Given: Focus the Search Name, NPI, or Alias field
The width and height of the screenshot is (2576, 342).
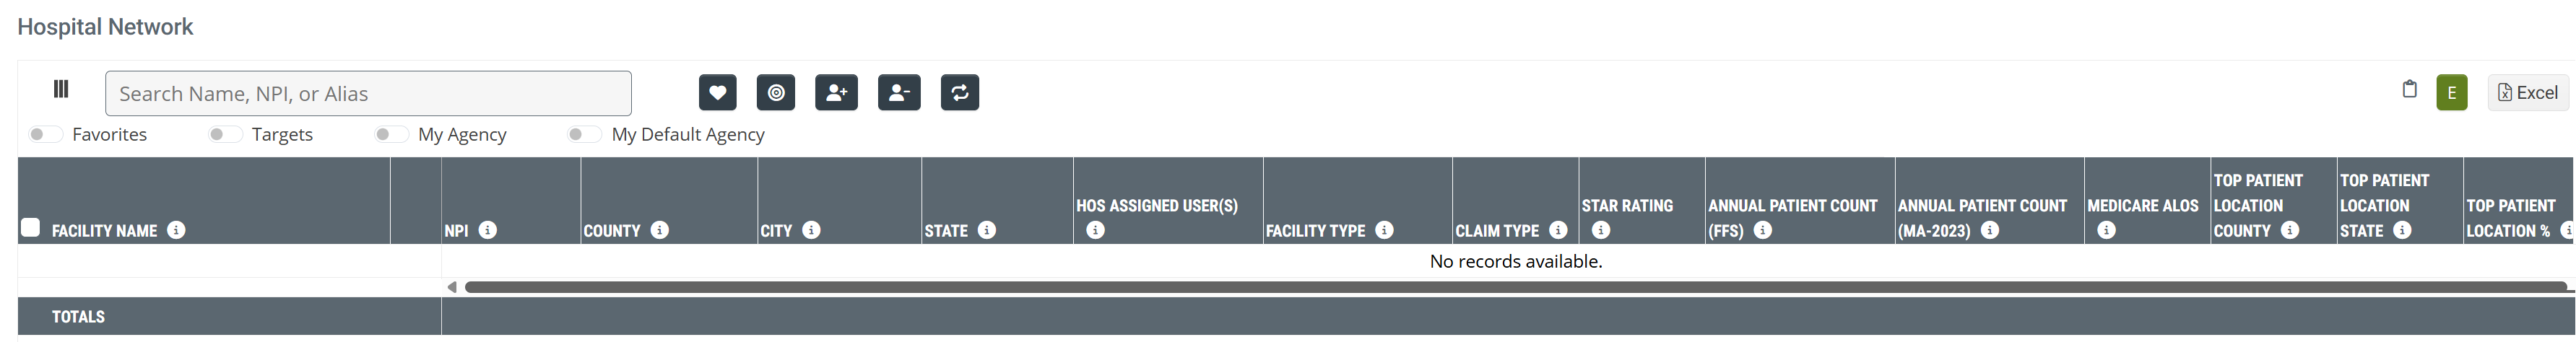Looking at the screenshot, I should pyautogui.click(x=368, y=94).
